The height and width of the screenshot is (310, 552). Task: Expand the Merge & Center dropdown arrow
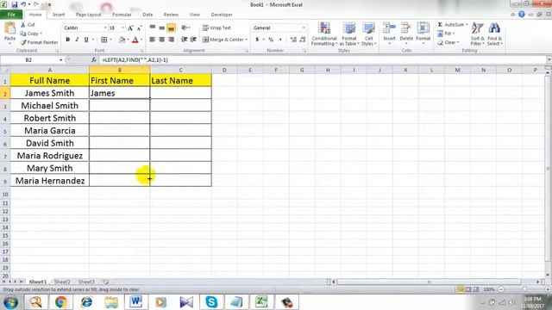(x=247, y=40)
